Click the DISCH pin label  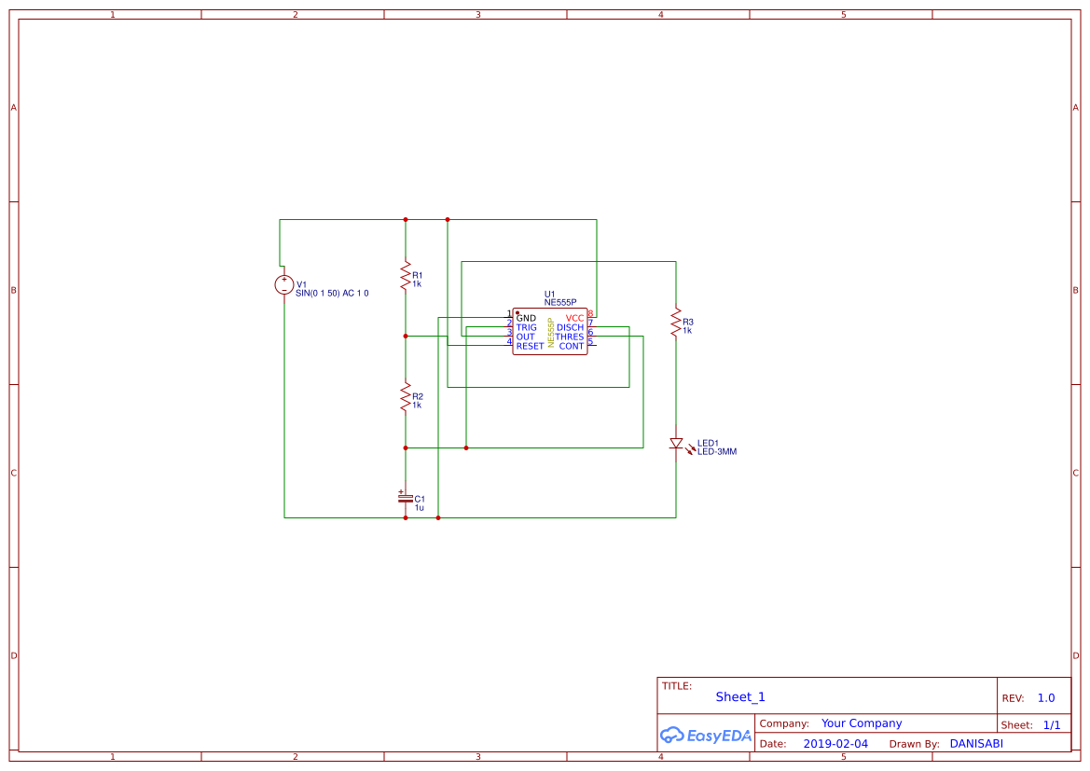(x=570, y=327)
